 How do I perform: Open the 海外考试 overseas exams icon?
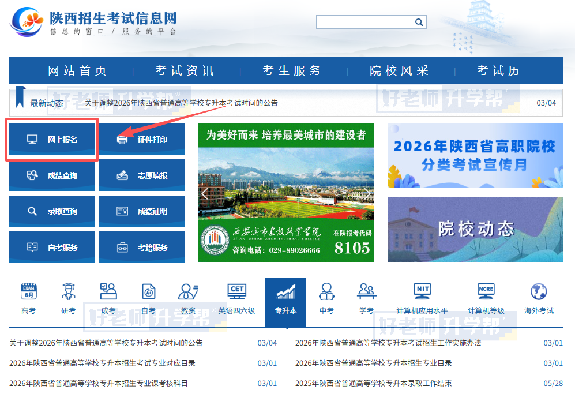[539, 295]
